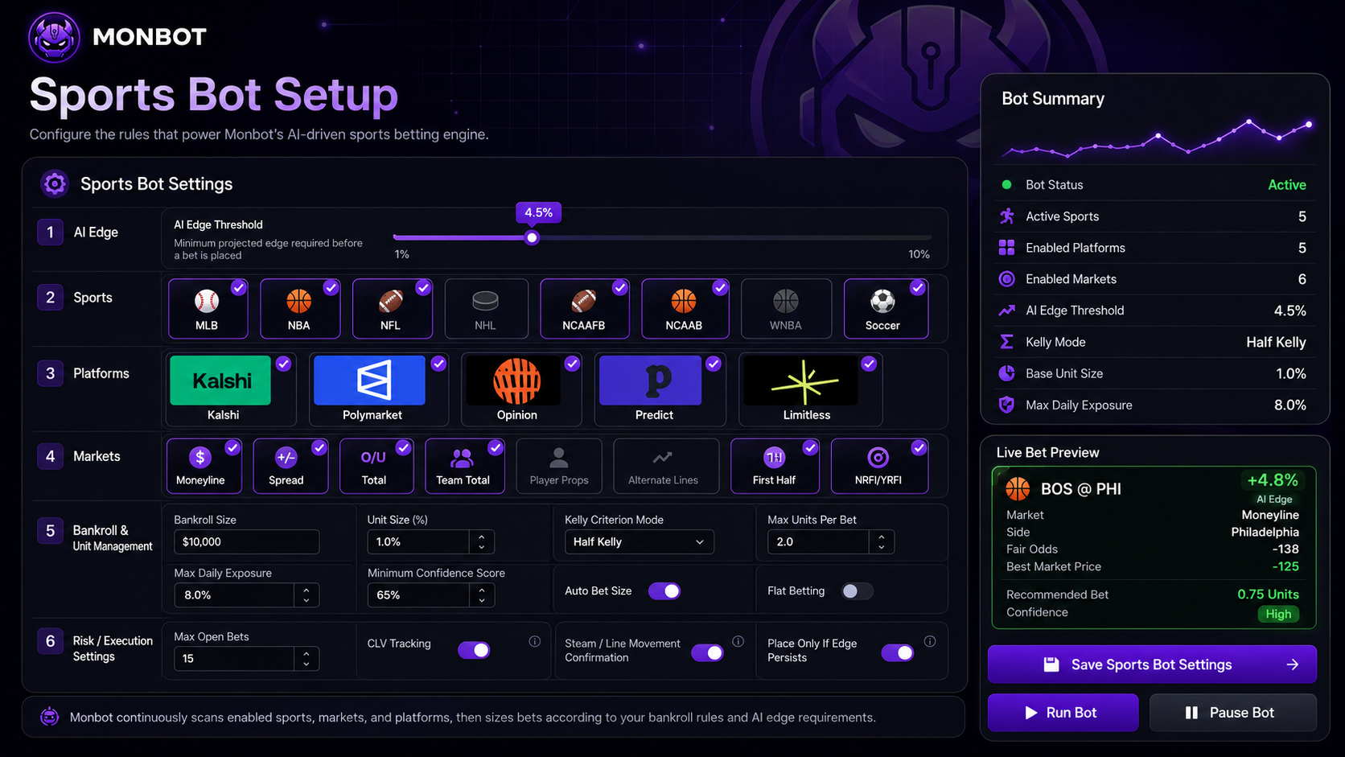
Task: Click the AI Edge Threshold slider handle
Action: click(x=532, y=238)
